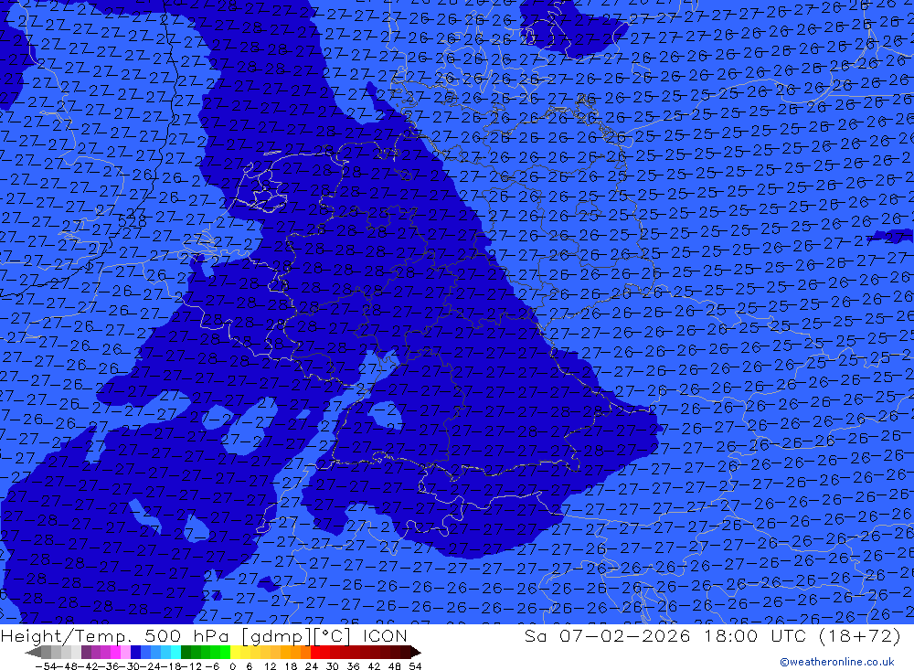Click the '54' label at the scale's right end
This screenshot has height=670, width=914.
pyautogui.click(x=415, y=666)
